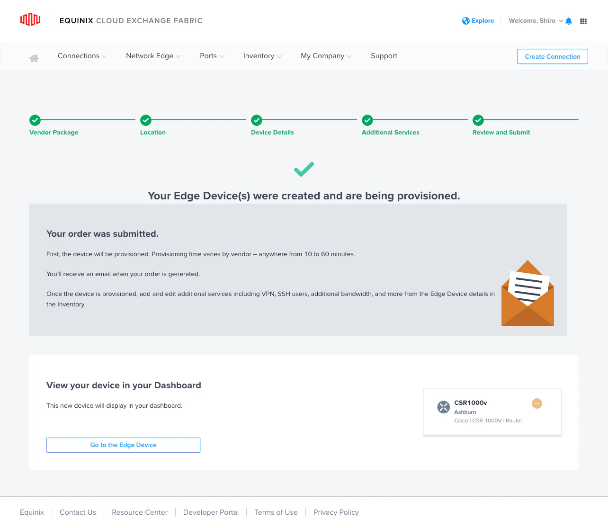Open the Contact Us footer link
The image size is (608, 528).
point(78,512)
